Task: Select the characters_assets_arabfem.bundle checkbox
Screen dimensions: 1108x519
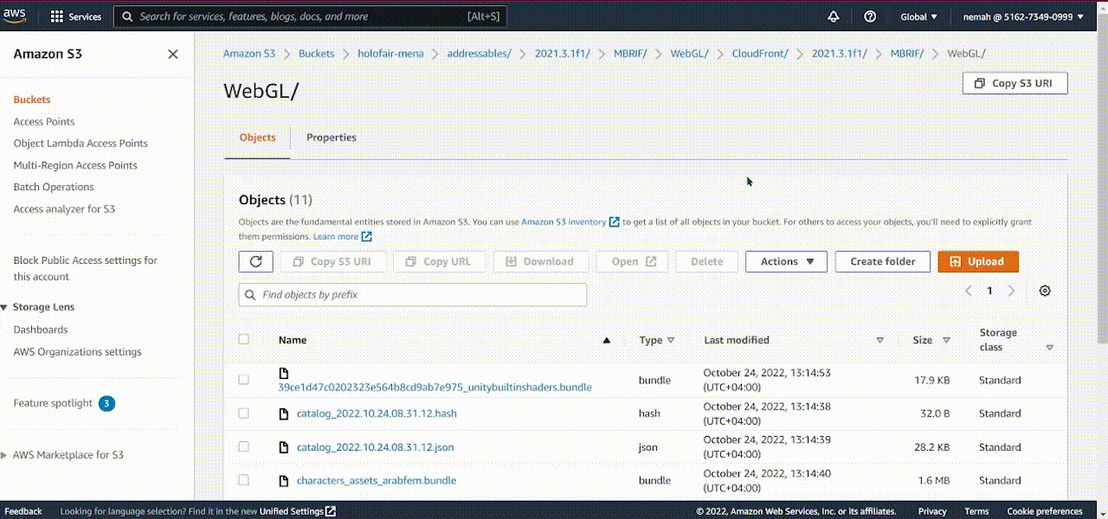Action: click(x=244, y=480)
